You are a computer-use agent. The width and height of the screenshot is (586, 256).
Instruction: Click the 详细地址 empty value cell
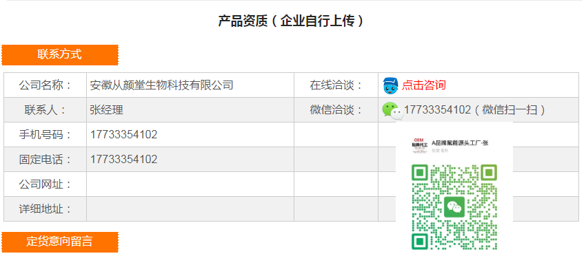pyautogui.click(x=190, y=209)
